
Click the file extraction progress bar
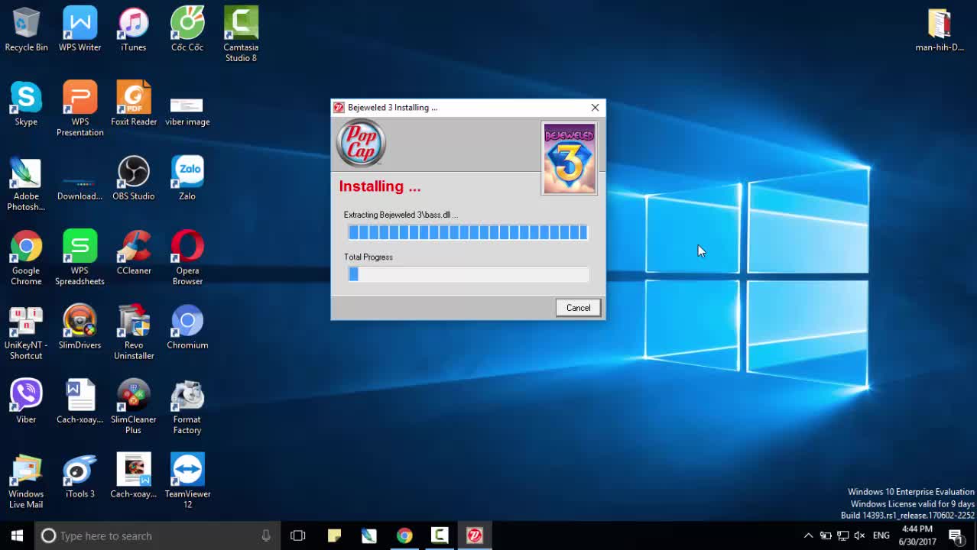coord(468,232)
